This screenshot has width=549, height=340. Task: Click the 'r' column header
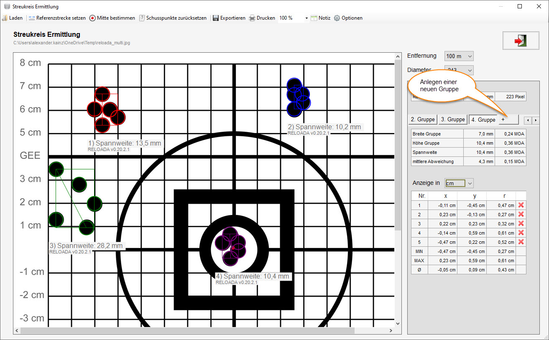click(x=501, y=196)
